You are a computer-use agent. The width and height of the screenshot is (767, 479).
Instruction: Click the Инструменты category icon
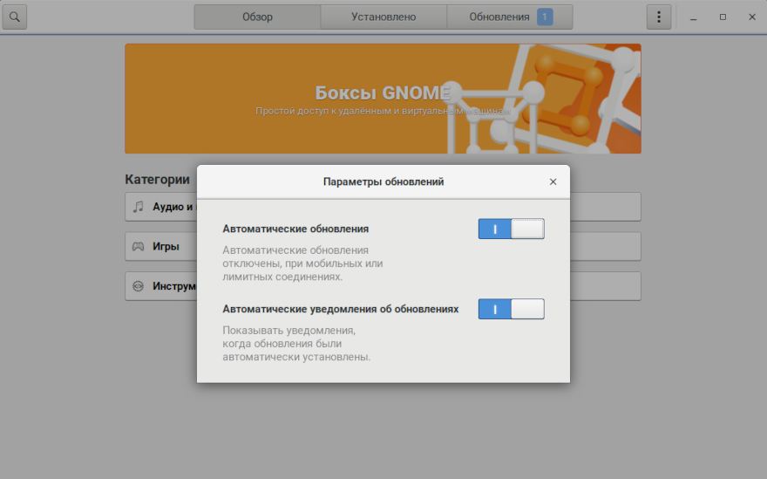(138, 286)
